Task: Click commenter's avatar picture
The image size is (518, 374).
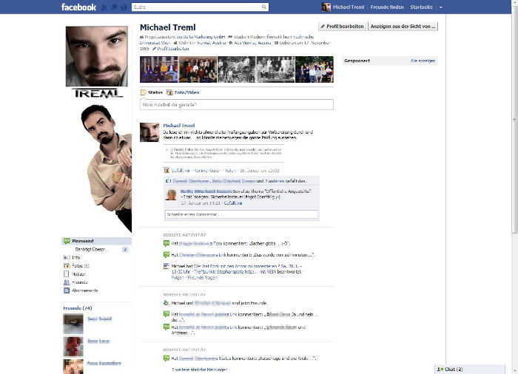Action: 171,194
